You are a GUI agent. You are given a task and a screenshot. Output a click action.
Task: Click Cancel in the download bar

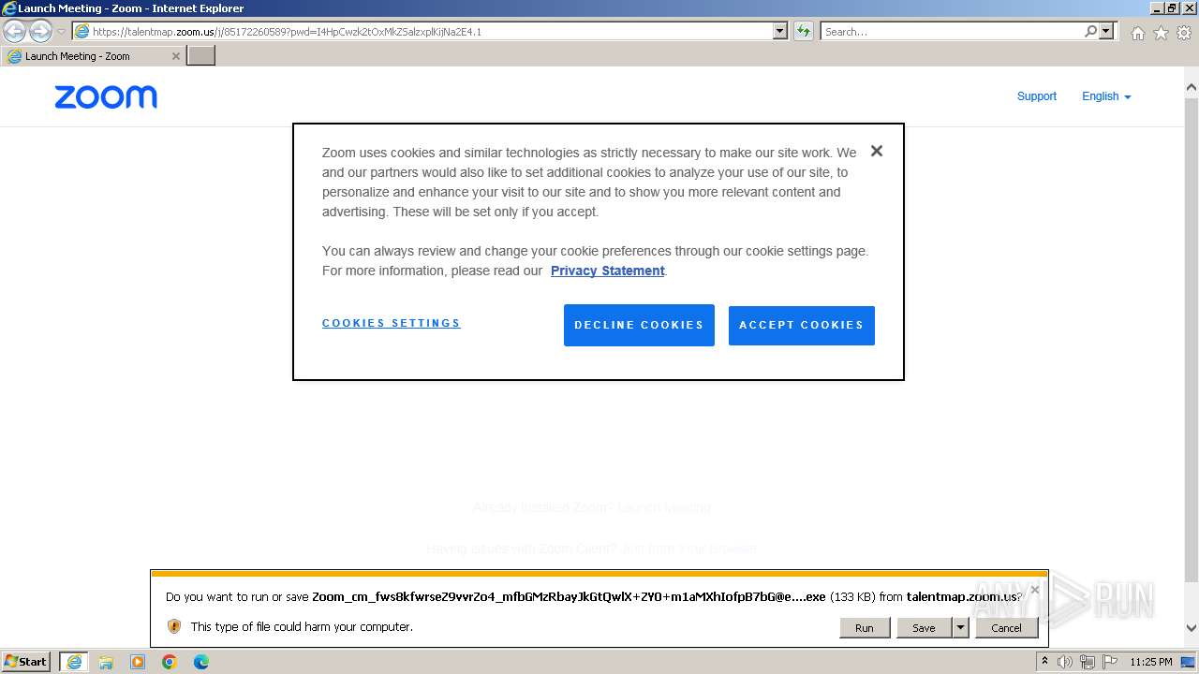pos(1006,627)
